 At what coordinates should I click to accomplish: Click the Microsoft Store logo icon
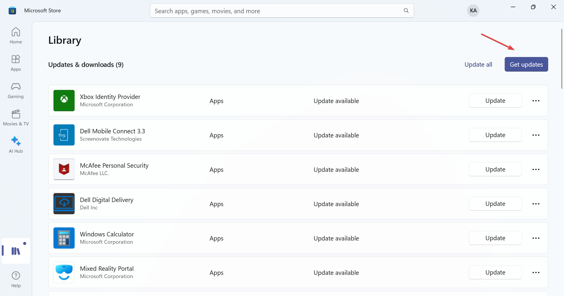[12, 11]
